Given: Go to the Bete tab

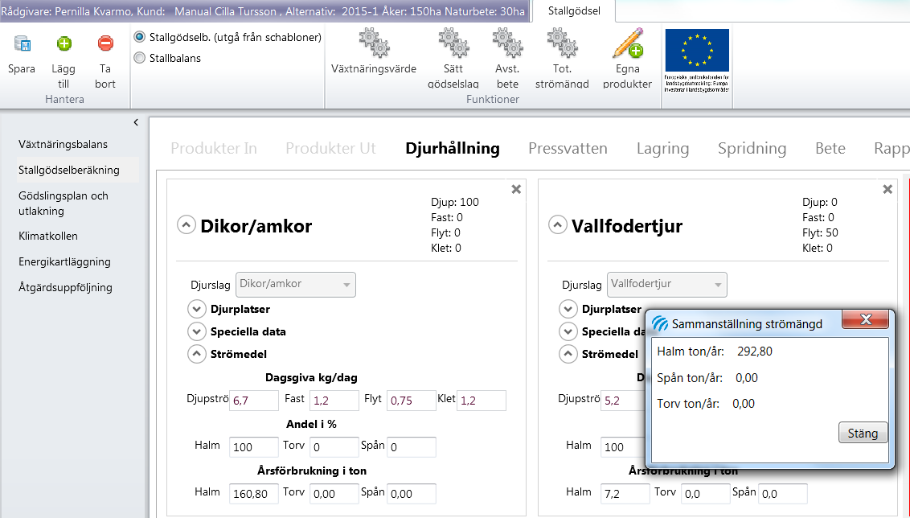Looking at the screenshot, I should coord(830,149).
